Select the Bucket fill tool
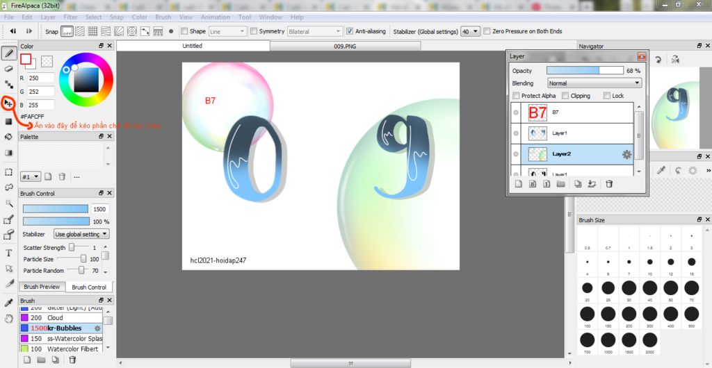This screenshot has width=712, height=368. tap(8, 136)
